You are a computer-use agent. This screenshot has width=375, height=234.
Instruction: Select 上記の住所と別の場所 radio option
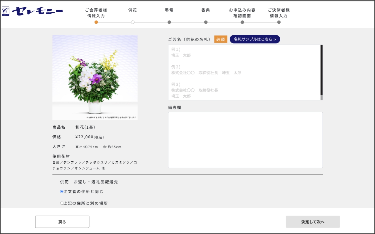pyautogui.click(x=62, y=203)
